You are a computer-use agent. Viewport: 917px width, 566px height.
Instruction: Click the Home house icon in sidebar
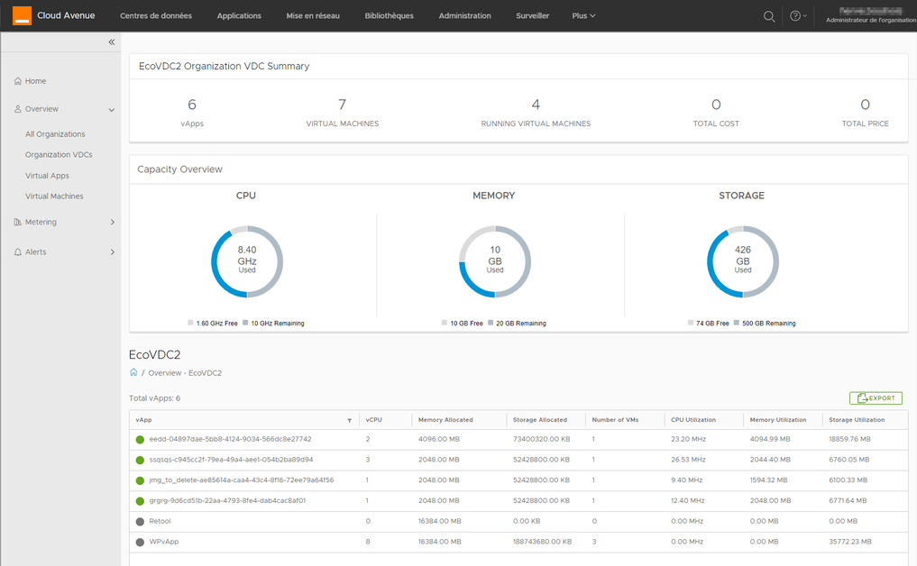[18, 81]
